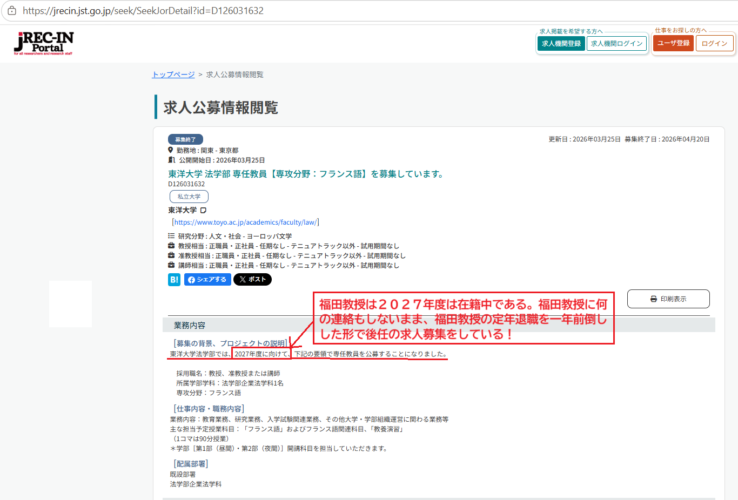Click the briefcase icon beside 講師相当
Viewport: 738px width, 500px height.
[x=171, y=265]
